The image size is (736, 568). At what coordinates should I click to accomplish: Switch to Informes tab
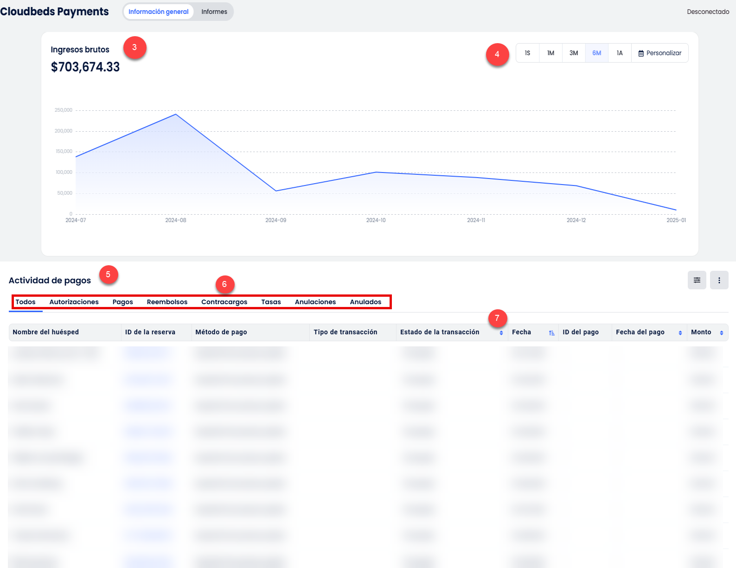click(214, 12)
